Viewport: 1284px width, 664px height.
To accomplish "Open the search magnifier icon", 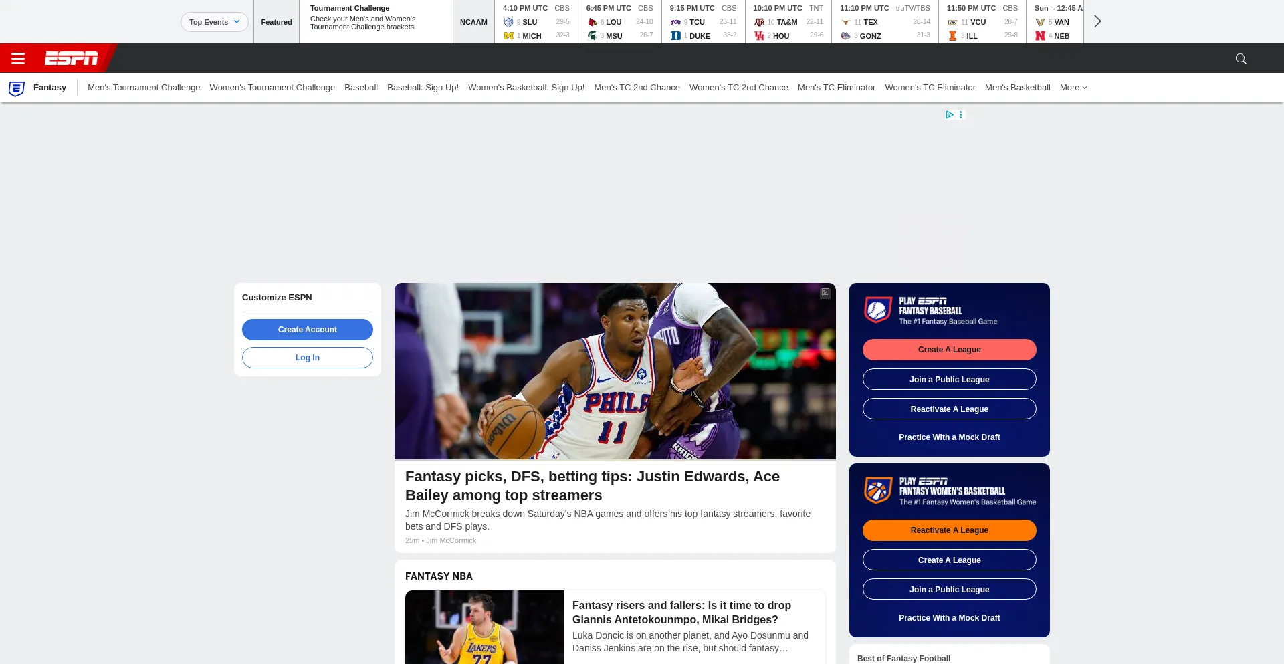I will click(1241, 59).
